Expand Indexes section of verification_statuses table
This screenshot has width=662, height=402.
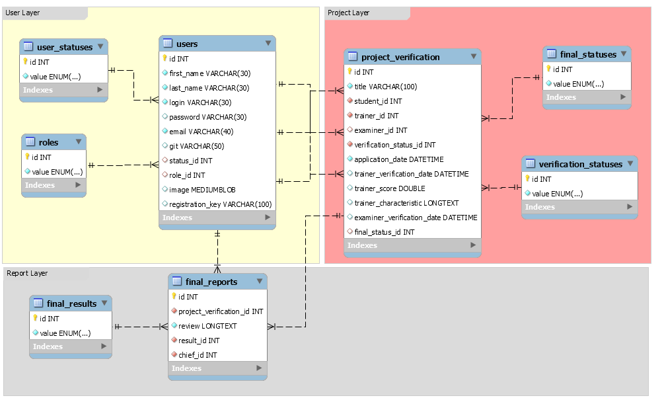(630, 207)
